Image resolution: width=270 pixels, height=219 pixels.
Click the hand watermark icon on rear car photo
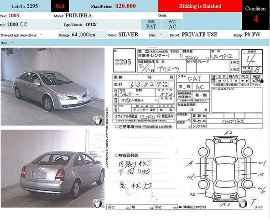(x=98, y=203)
